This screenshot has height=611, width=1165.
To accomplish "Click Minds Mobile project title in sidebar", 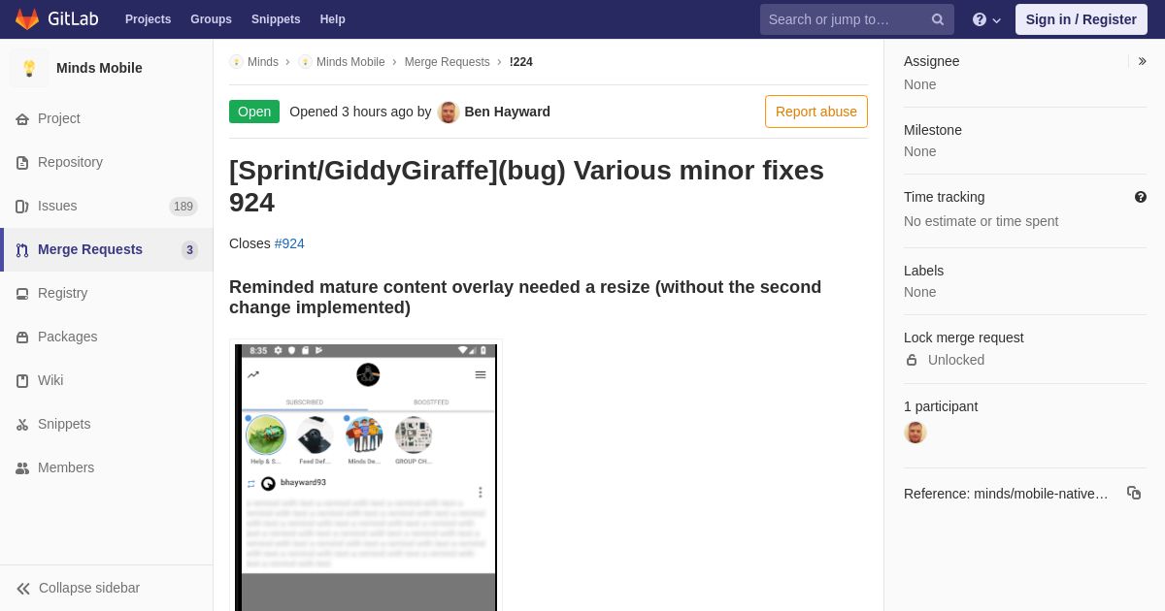I will [x=99, y=68].
